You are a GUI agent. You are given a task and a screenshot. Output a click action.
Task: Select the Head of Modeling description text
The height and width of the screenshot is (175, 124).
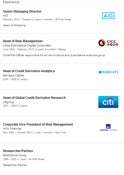coord(14,25)
